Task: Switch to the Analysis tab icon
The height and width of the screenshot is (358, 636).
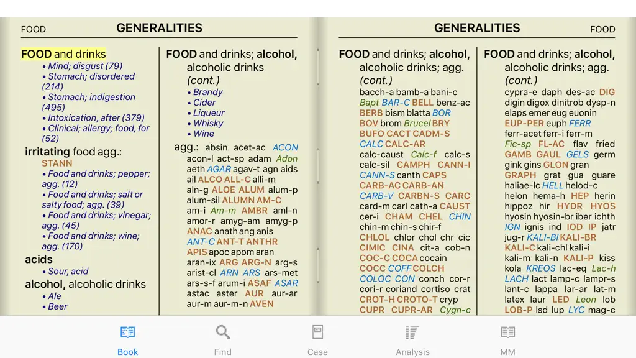Action: (x=412, y=332)
